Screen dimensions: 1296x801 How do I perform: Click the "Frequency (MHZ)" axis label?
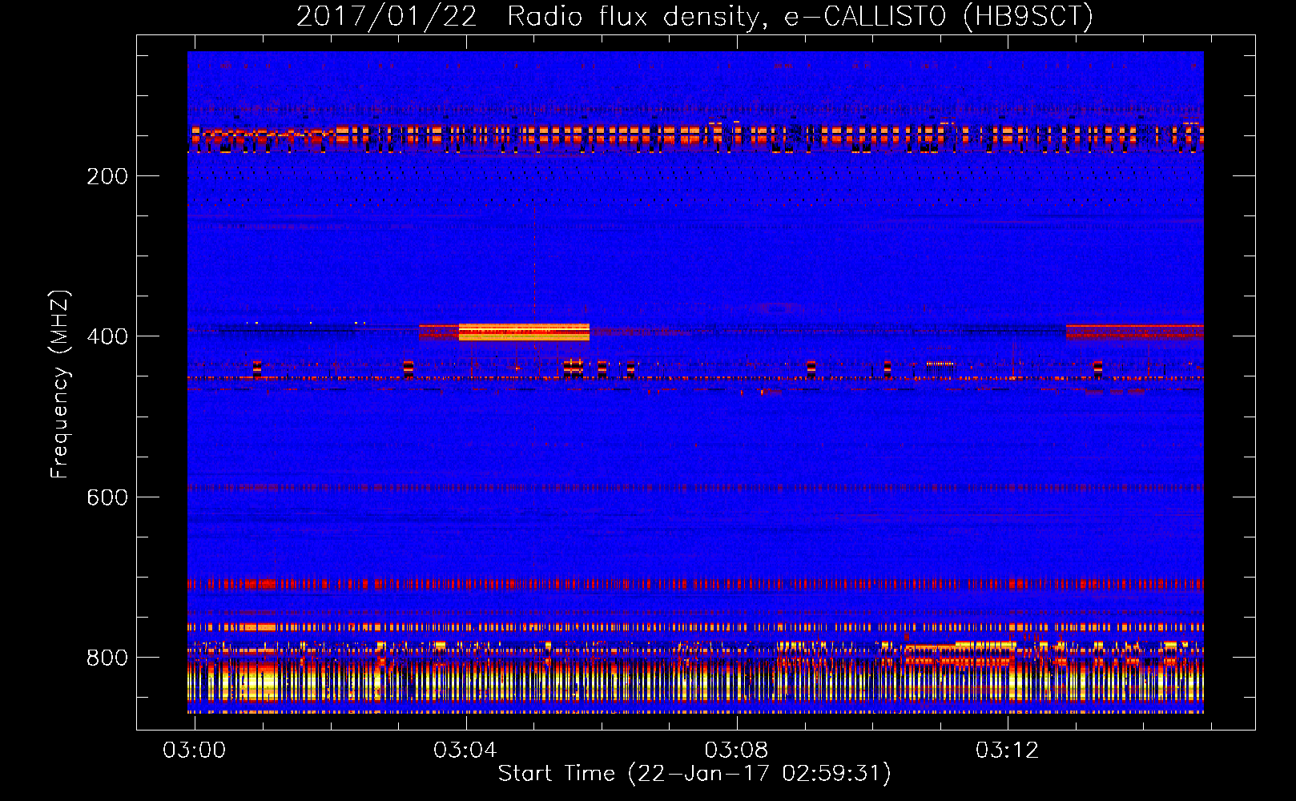(x=60, y=384)
